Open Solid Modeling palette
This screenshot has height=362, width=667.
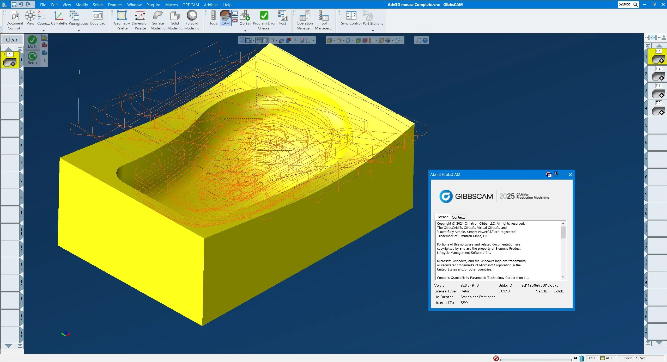175,20
